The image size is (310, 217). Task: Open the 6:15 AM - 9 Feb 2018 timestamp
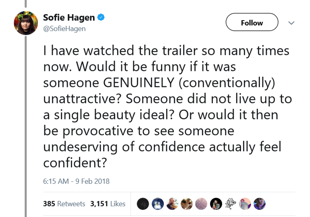tap(76, 181)
